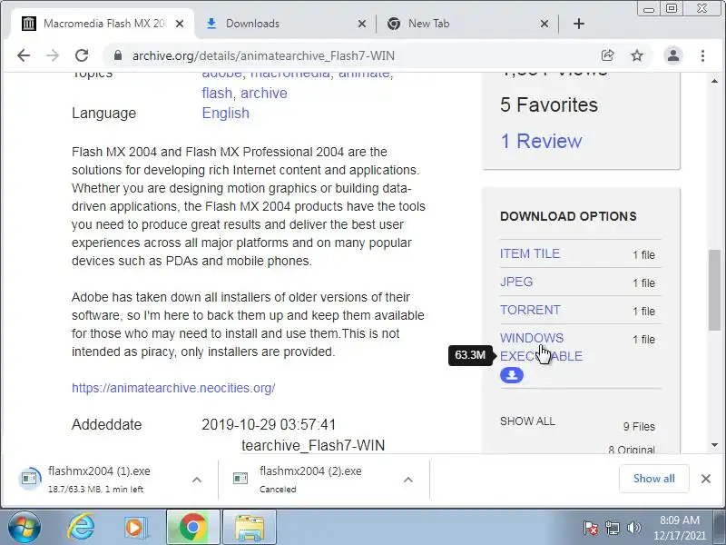
Task: Switch to the New Tab tab
Action: 463,24
